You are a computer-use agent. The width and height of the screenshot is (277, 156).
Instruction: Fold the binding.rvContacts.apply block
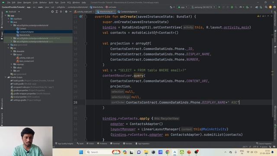point(86,118)
